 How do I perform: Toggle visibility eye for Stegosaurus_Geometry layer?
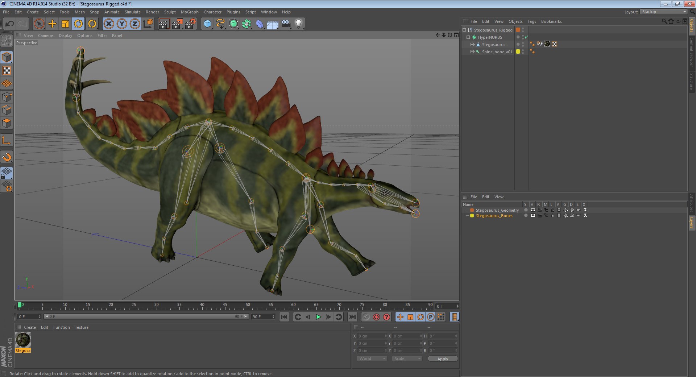(x=533, y=210)
